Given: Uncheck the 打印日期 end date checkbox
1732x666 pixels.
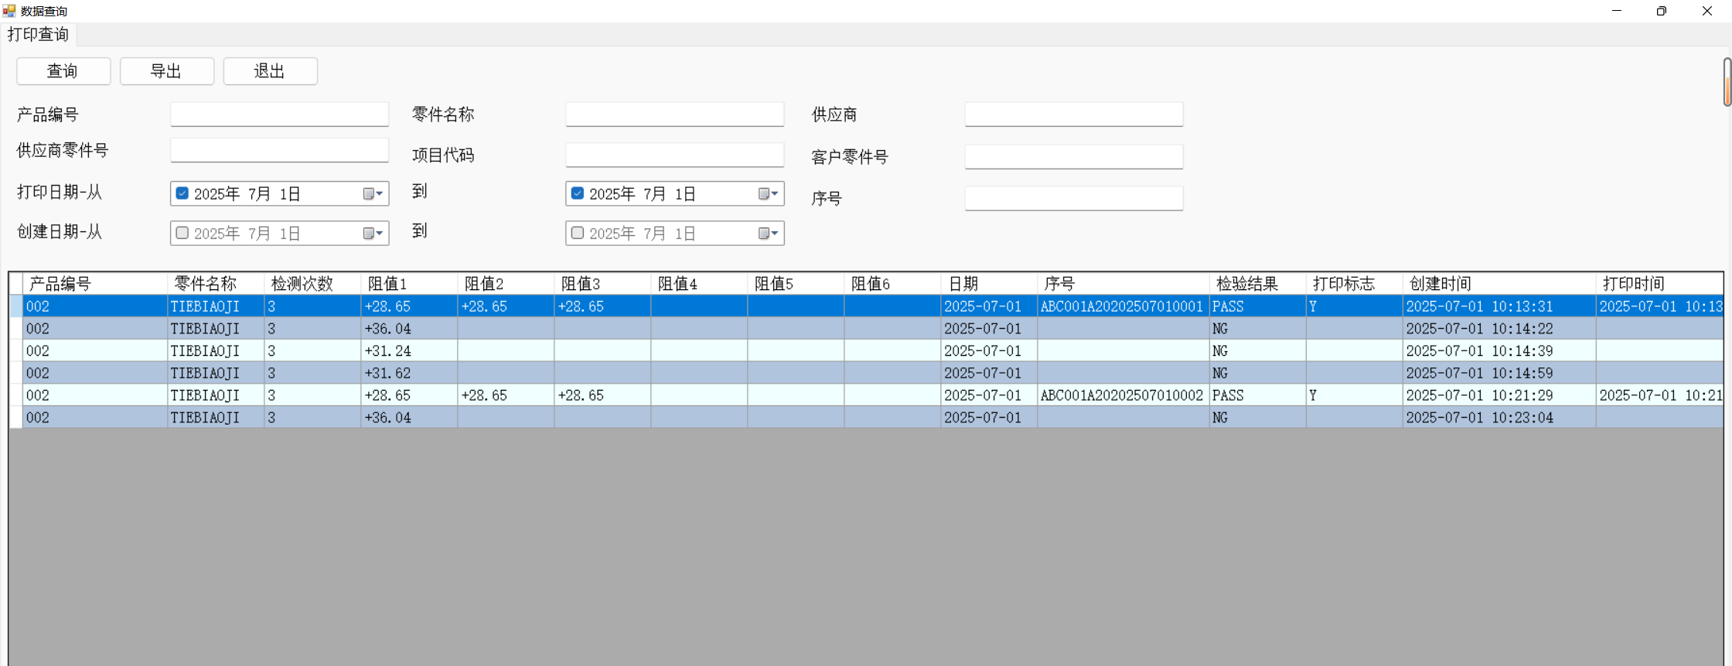Looking at the screenshot, I should (578, 193).
